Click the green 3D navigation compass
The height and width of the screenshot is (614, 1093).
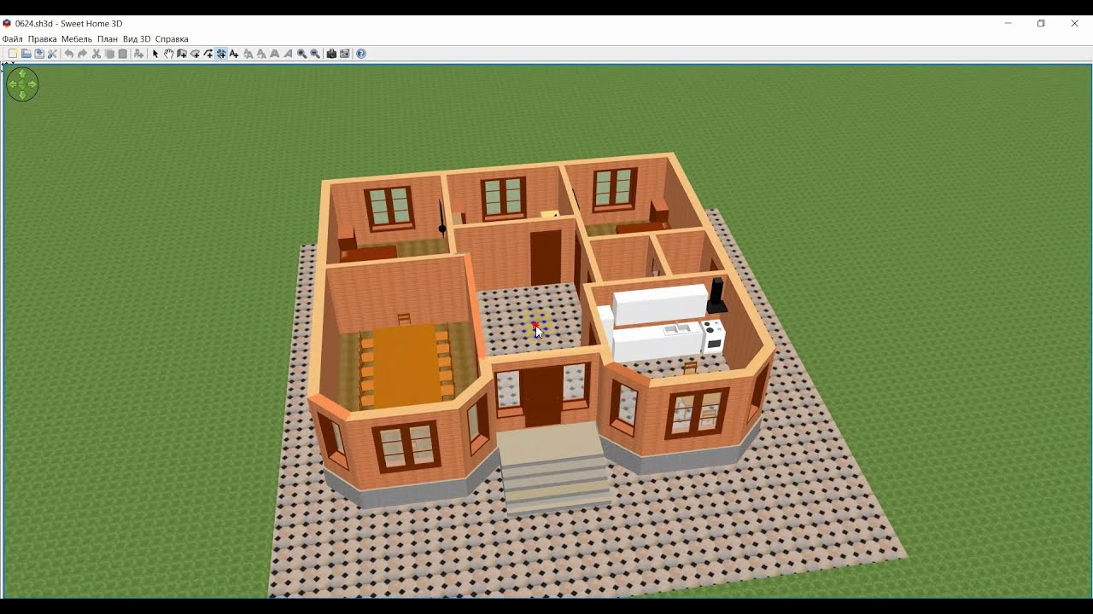tap(22, 84)
